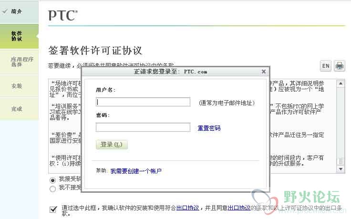The image size is (351, 219).
Task: Switch language with the EN button
Action: [325, 66]
